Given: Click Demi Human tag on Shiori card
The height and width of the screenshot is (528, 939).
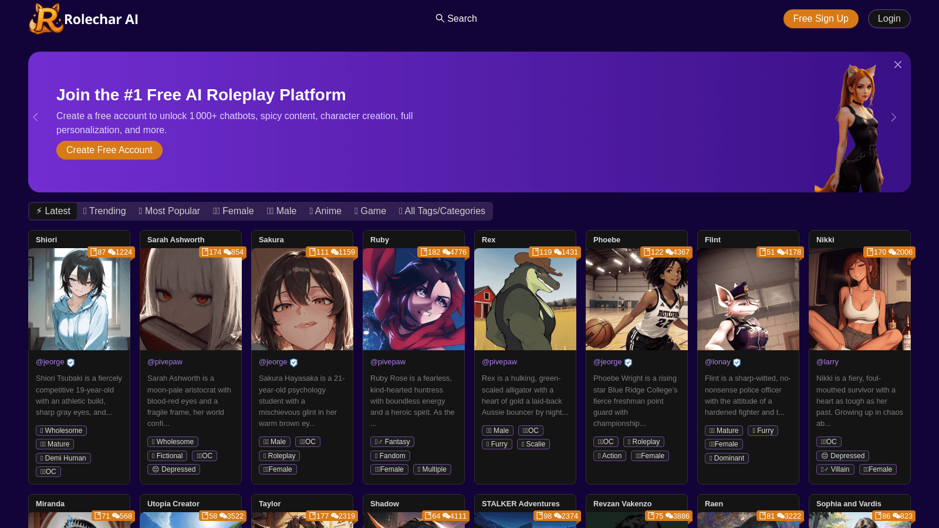Looking at the screenshot, I should click(63, 458).
